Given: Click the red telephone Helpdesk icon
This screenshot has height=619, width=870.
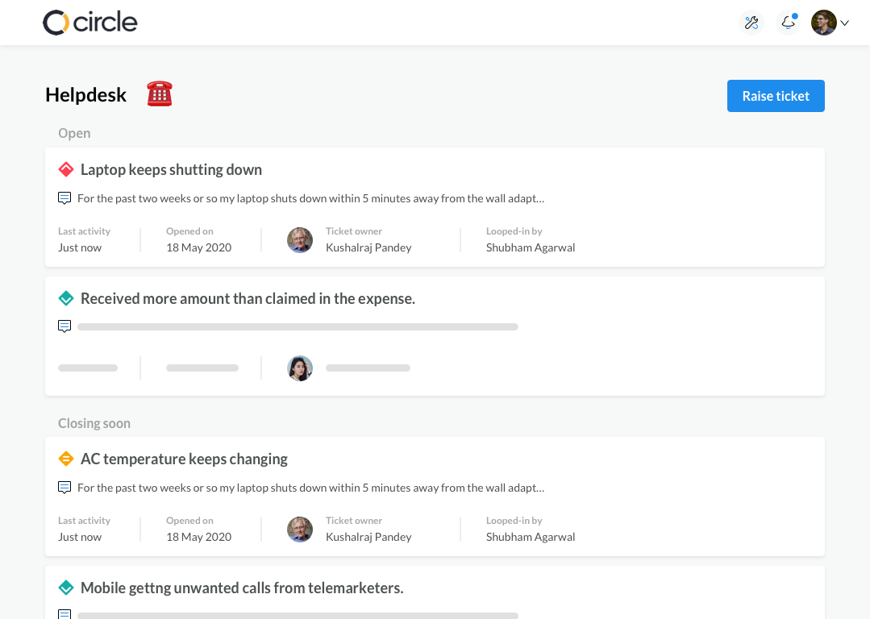Looking at the screenshot, I should click(x=160, y=94).
